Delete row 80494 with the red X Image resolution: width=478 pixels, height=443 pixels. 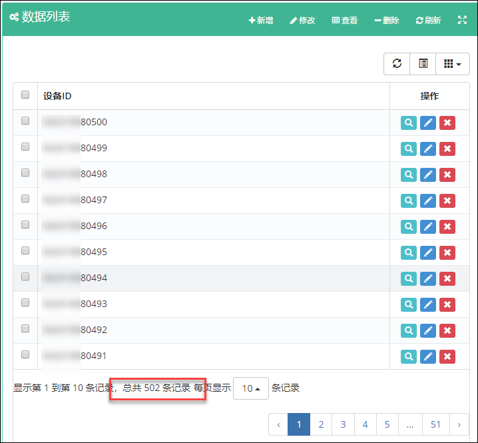[x=447, y=278]
